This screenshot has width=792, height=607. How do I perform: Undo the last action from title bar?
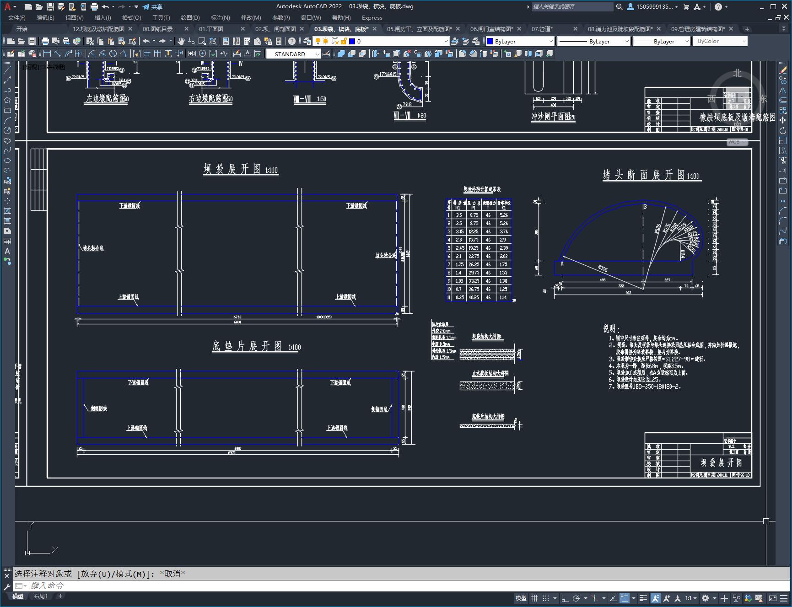coord(106,7)
